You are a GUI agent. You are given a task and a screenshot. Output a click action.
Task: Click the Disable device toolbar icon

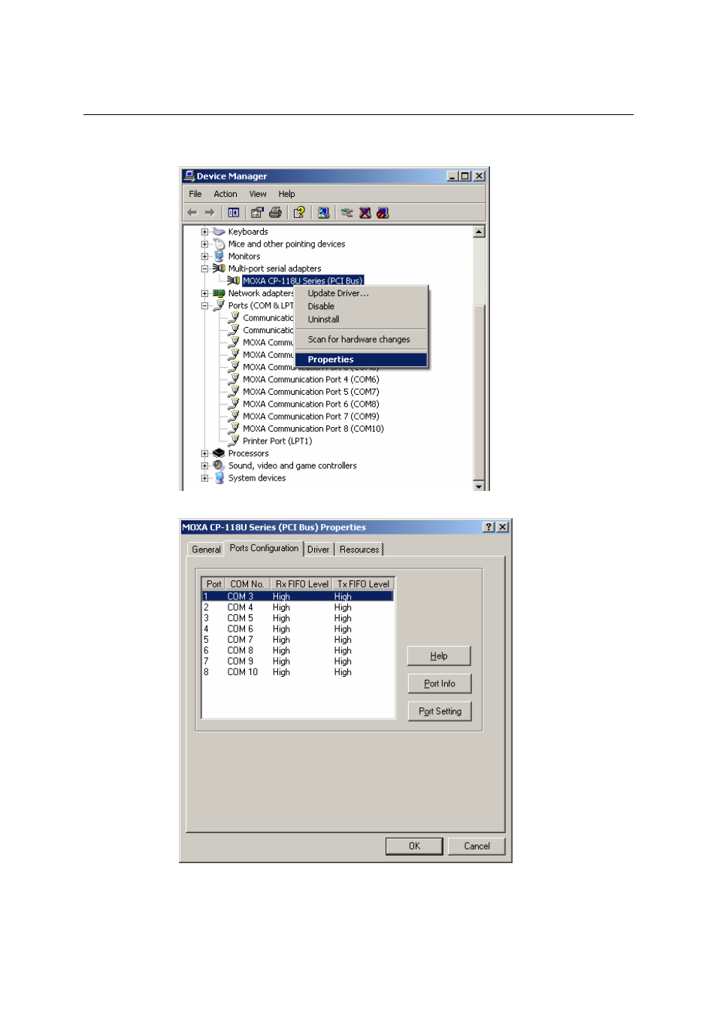point(383,213)
